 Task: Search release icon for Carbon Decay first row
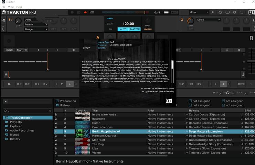242,115
